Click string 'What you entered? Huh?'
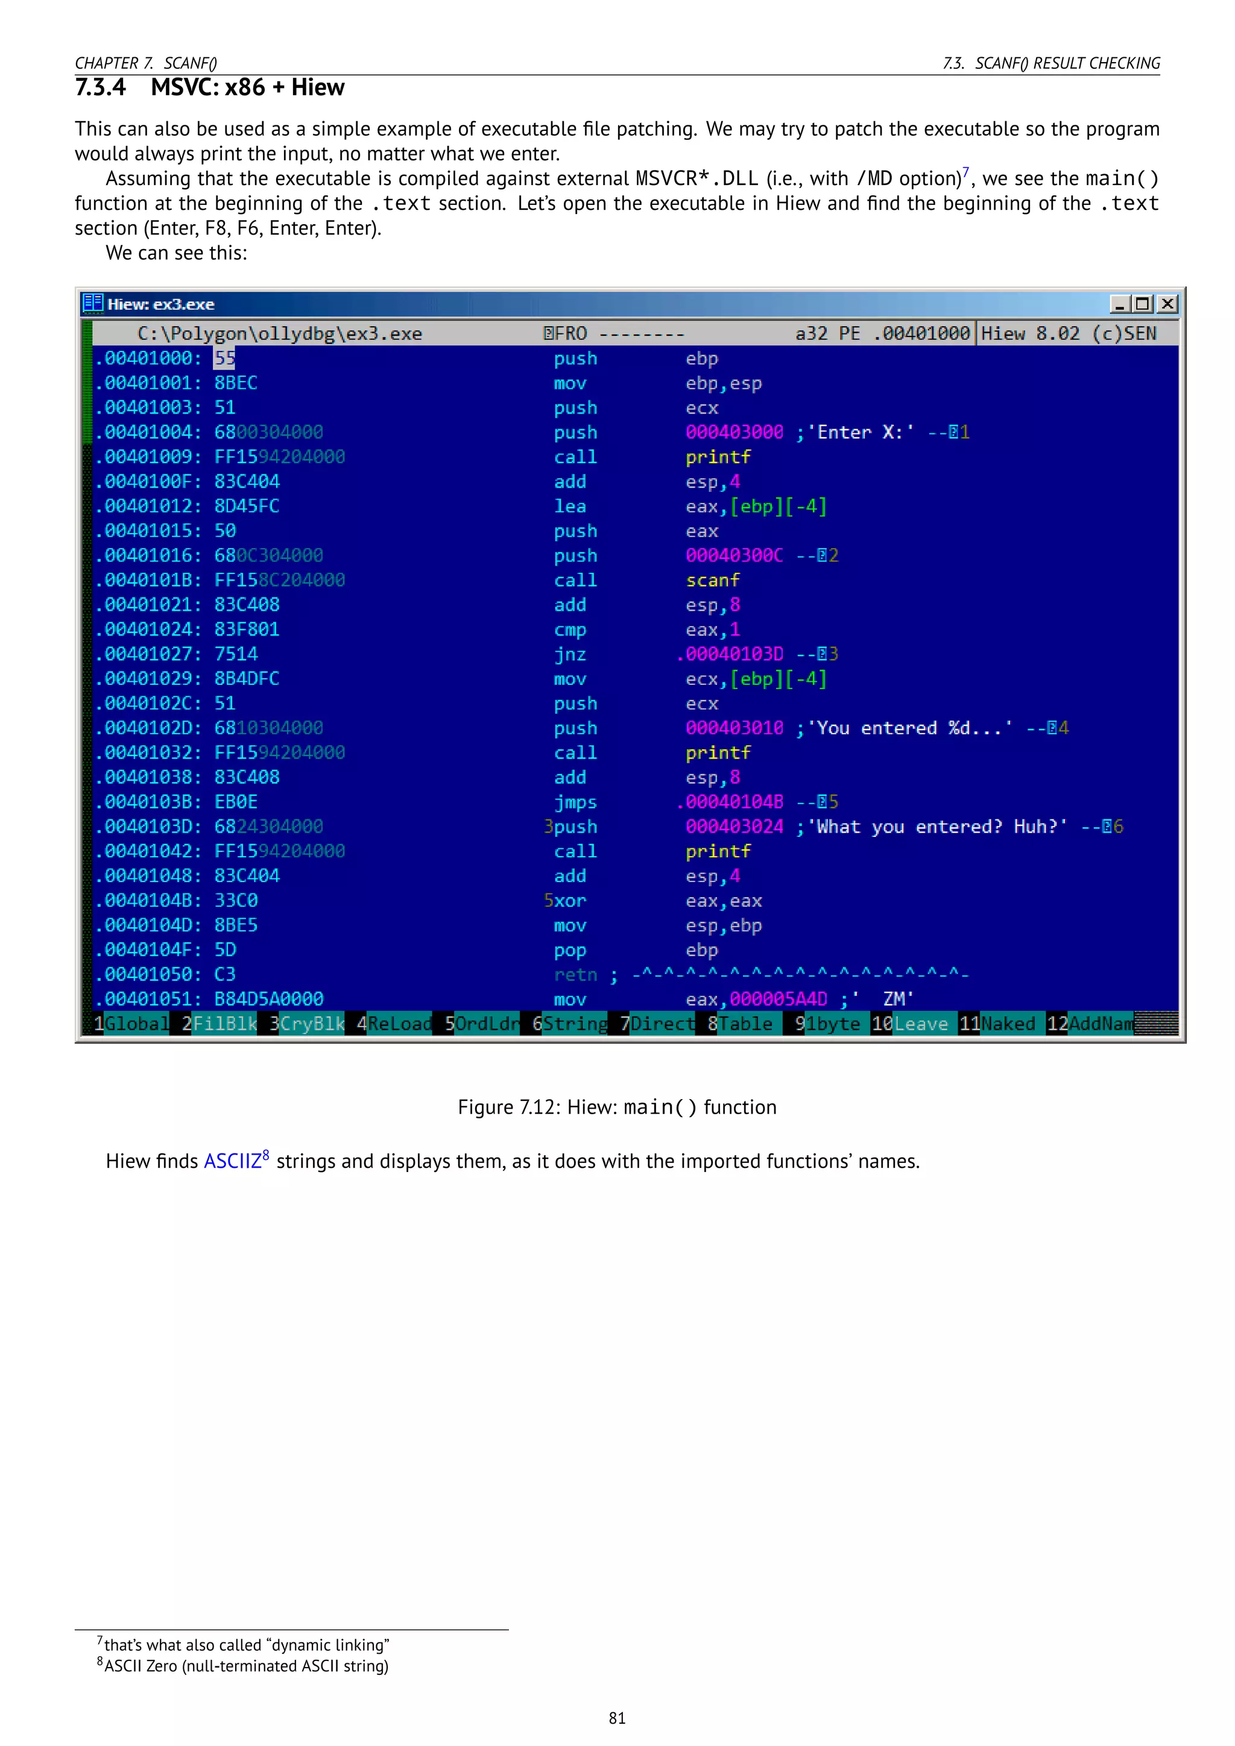Image resolution: width=1235 pixels, height=1746 pixels. coord(938,827)
